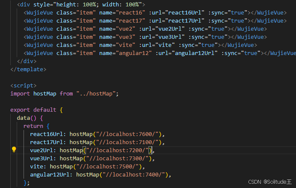Click the yellow lightbulb quick-fix icon
Screen dimensions: 296x188
(14, 150)
